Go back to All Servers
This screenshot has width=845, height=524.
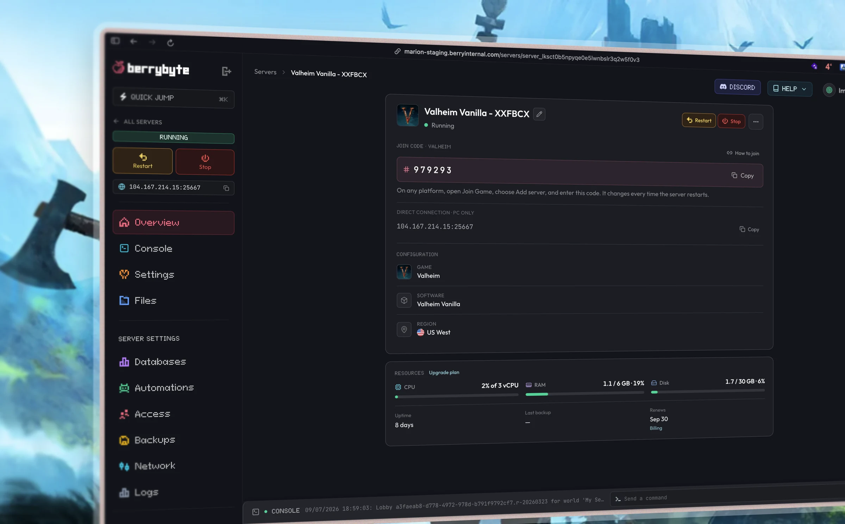(x=138, y=122)
